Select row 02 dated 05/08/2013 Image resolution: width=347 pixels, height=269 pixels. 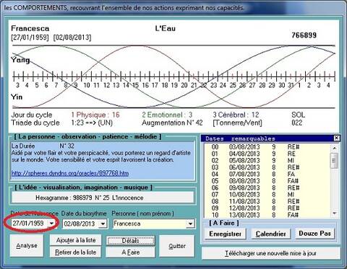[267, 160]
